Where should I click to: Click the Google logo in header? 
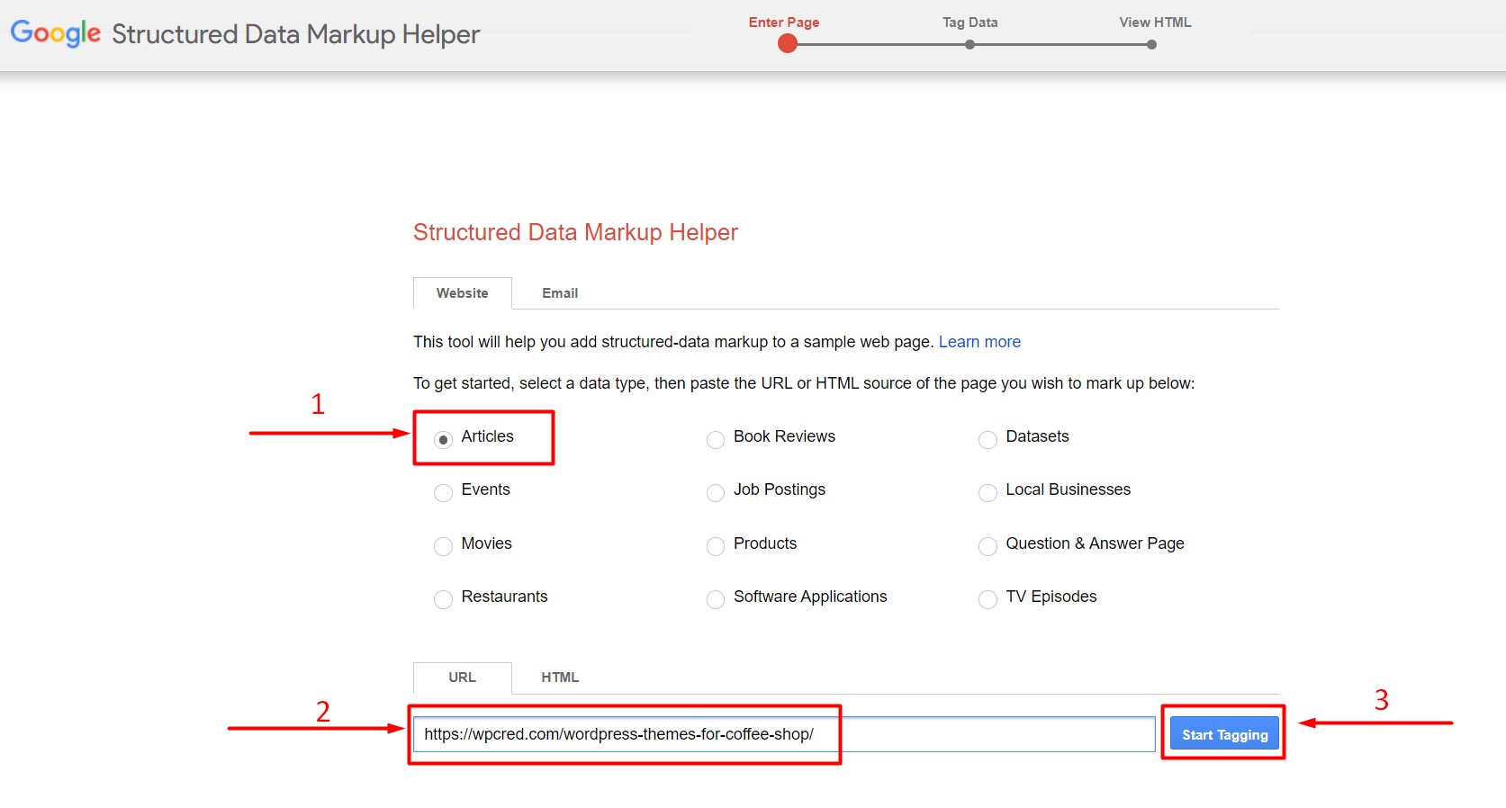point(55,33)
